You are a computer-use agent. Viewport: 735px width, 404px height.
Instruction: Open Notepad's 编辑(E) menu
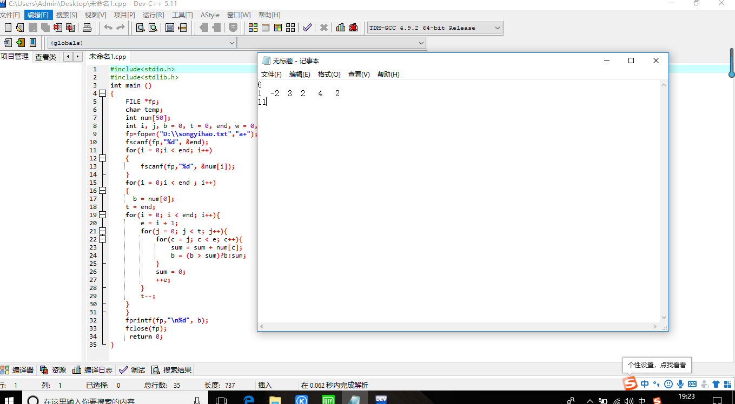coord(300,75)
